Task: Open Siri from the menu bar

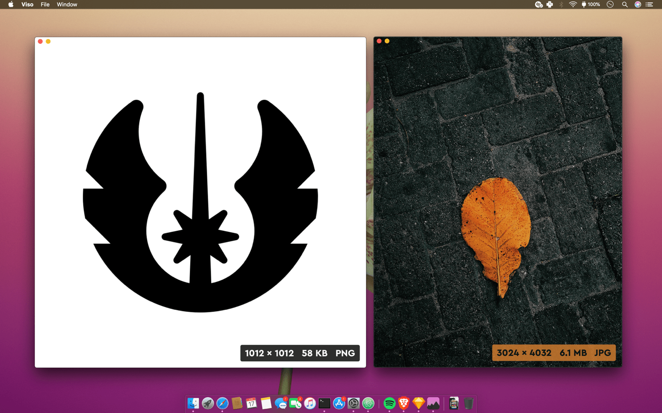Action: click(x=638, y=5)
